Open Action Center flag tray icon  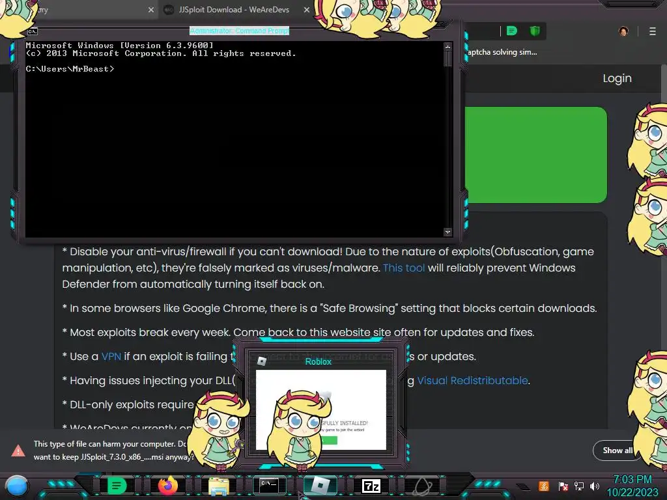[563, 486]
